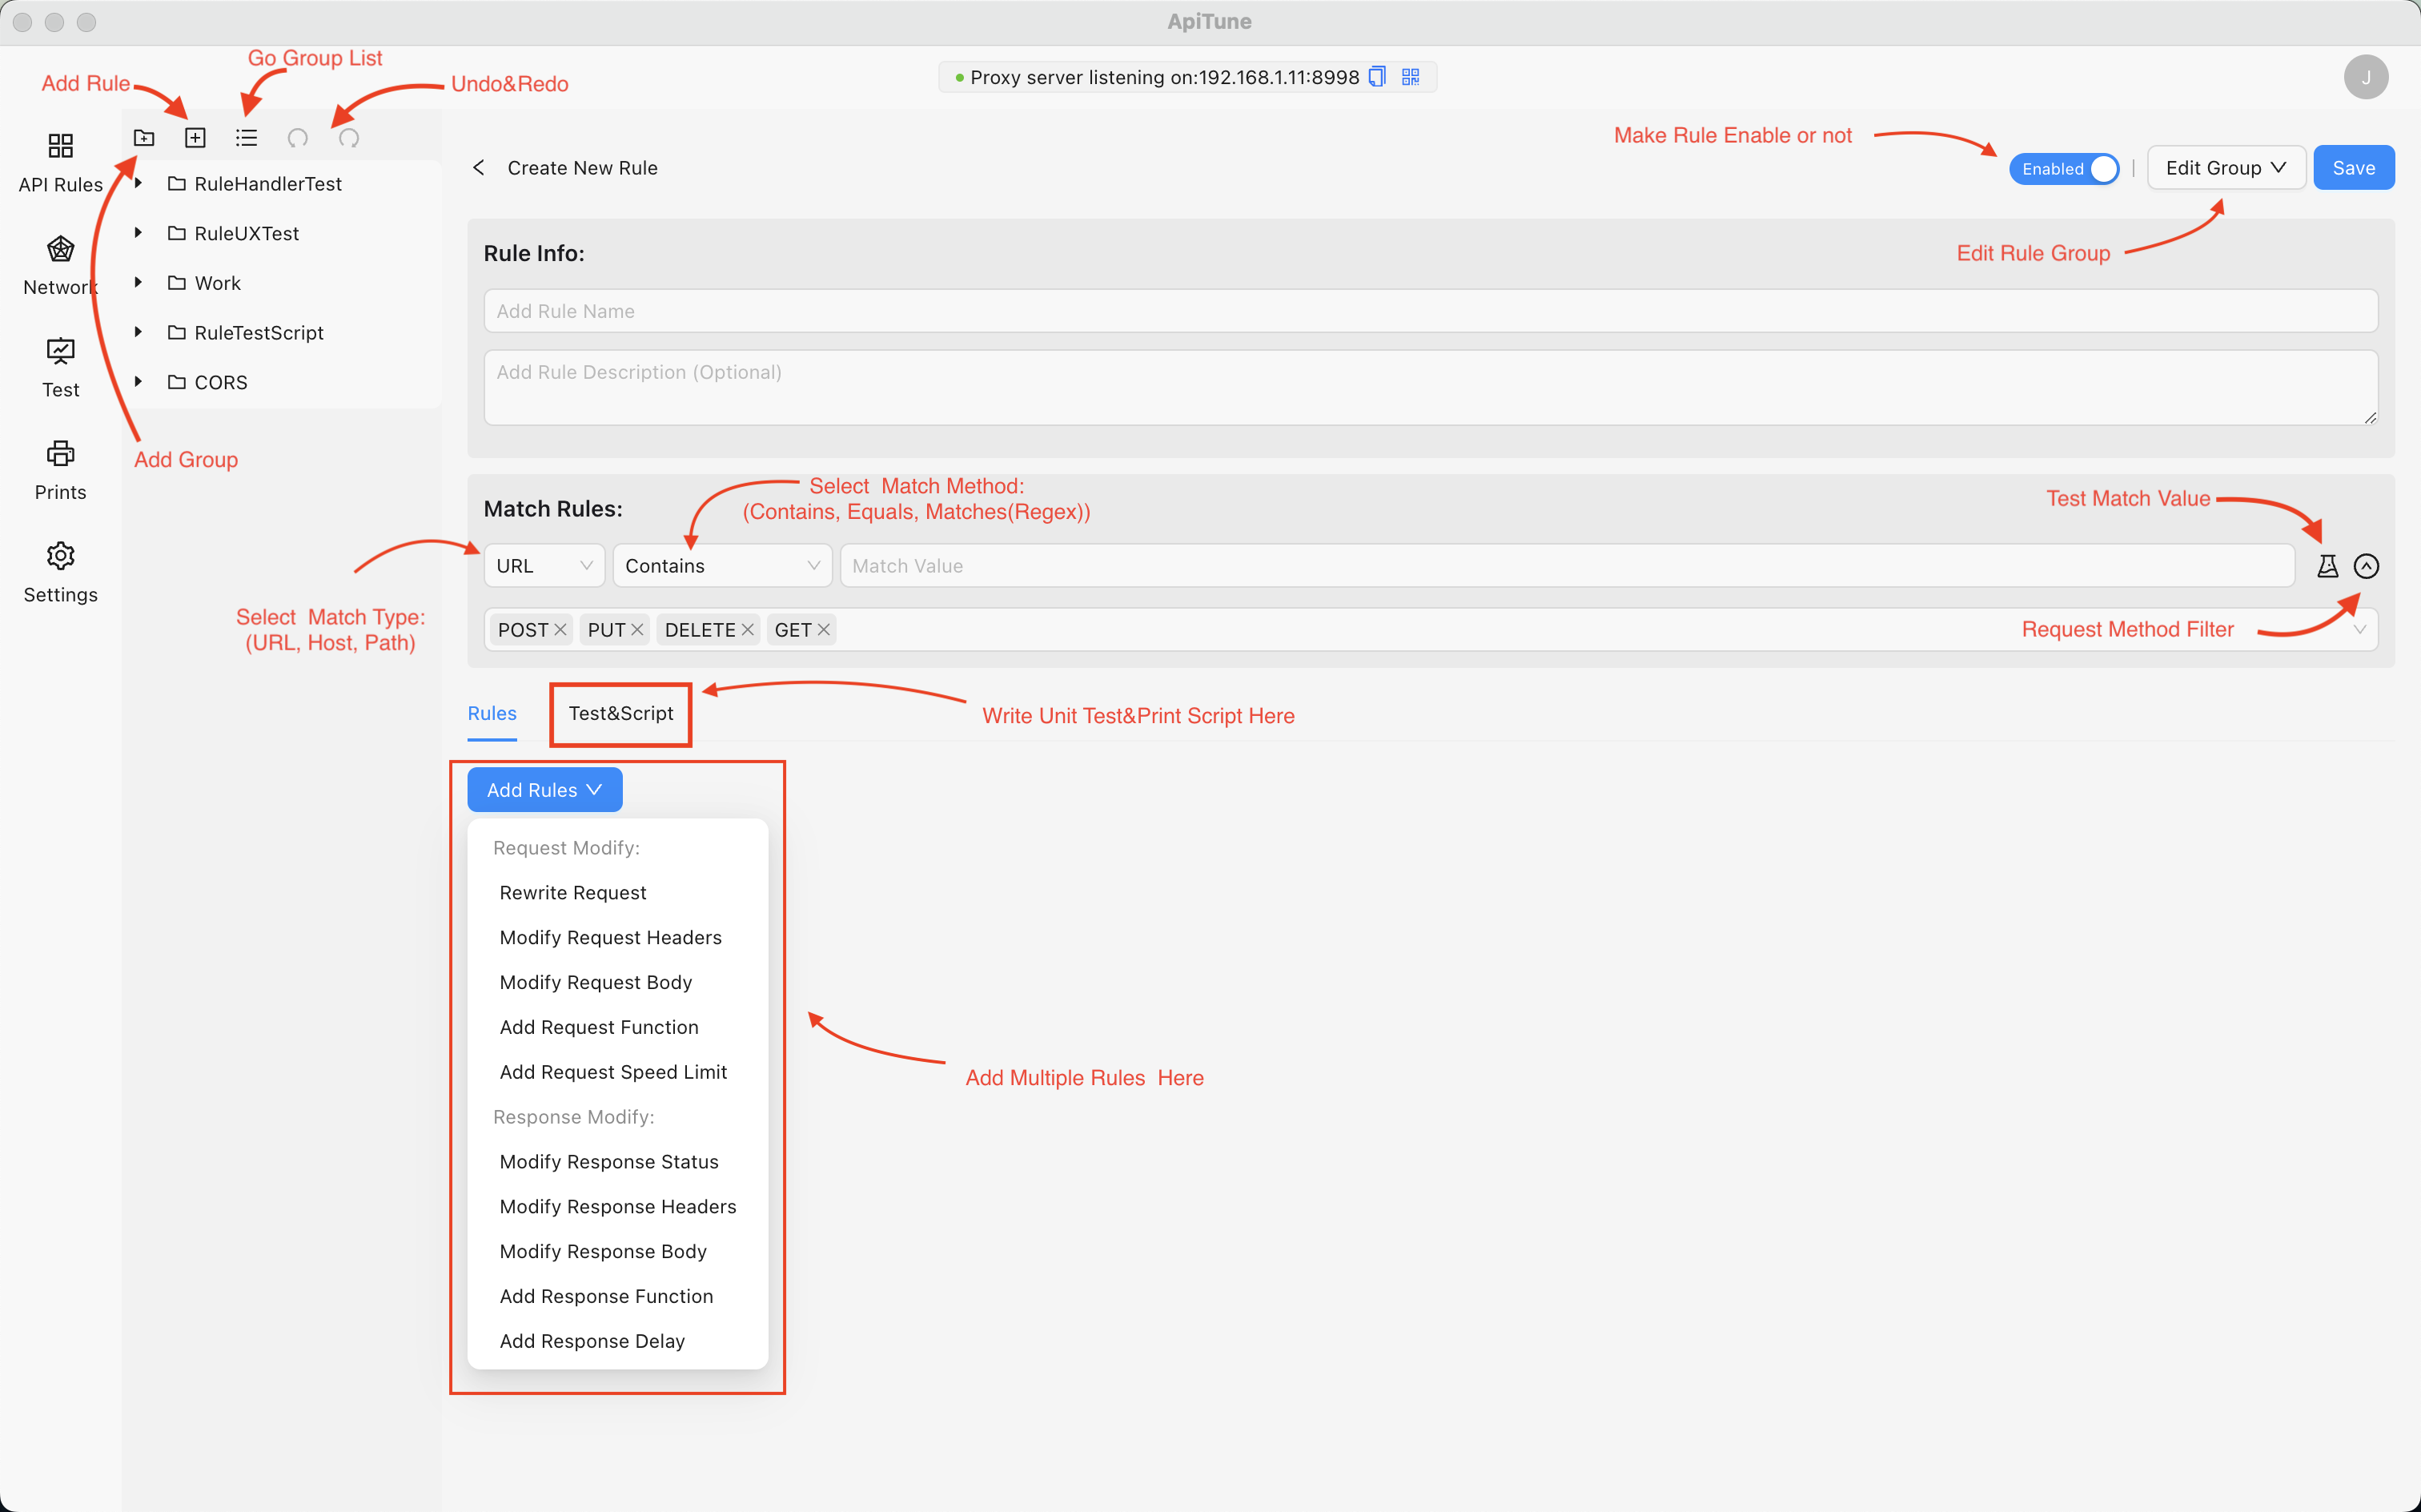This screenshot has height=1512, width=2421.
Task: Toggle the Enabled rule switch
Action: [x=2064, y=168]
